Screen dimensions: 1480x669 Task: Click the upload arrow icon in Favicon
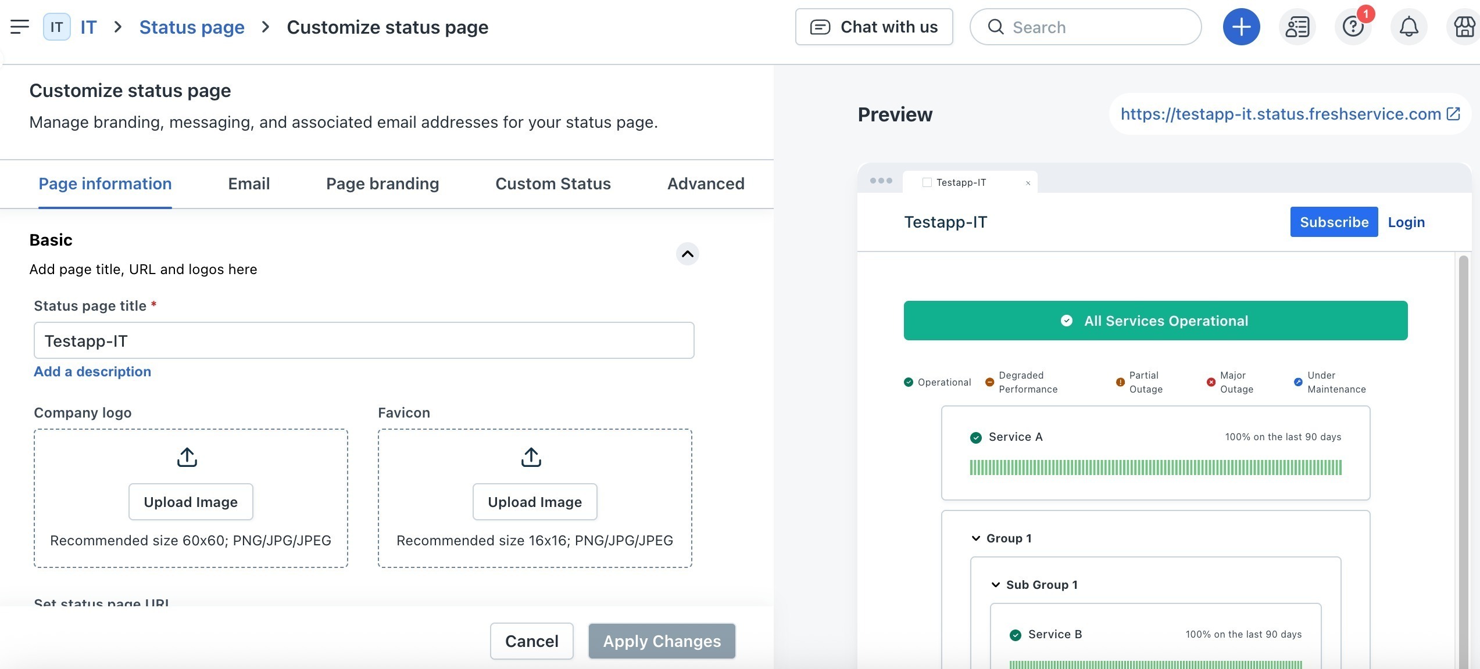coord(531,457)
